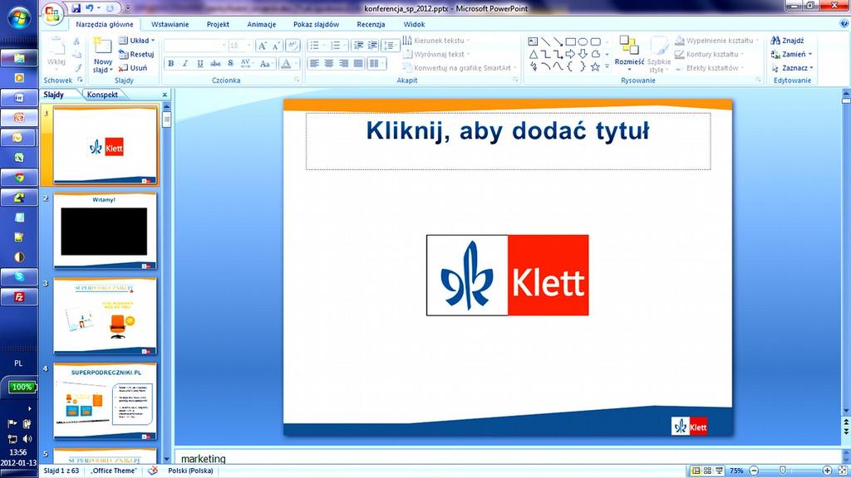
Task: Align text left in paragraph group
Action: pos(314,63)
